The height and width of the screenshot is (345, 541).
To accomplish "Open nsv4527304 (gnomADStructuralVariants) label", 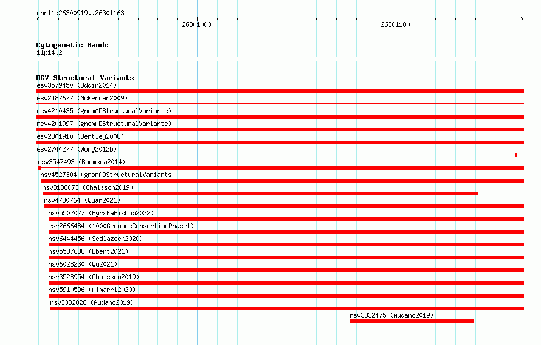I will tap(108, 175).
